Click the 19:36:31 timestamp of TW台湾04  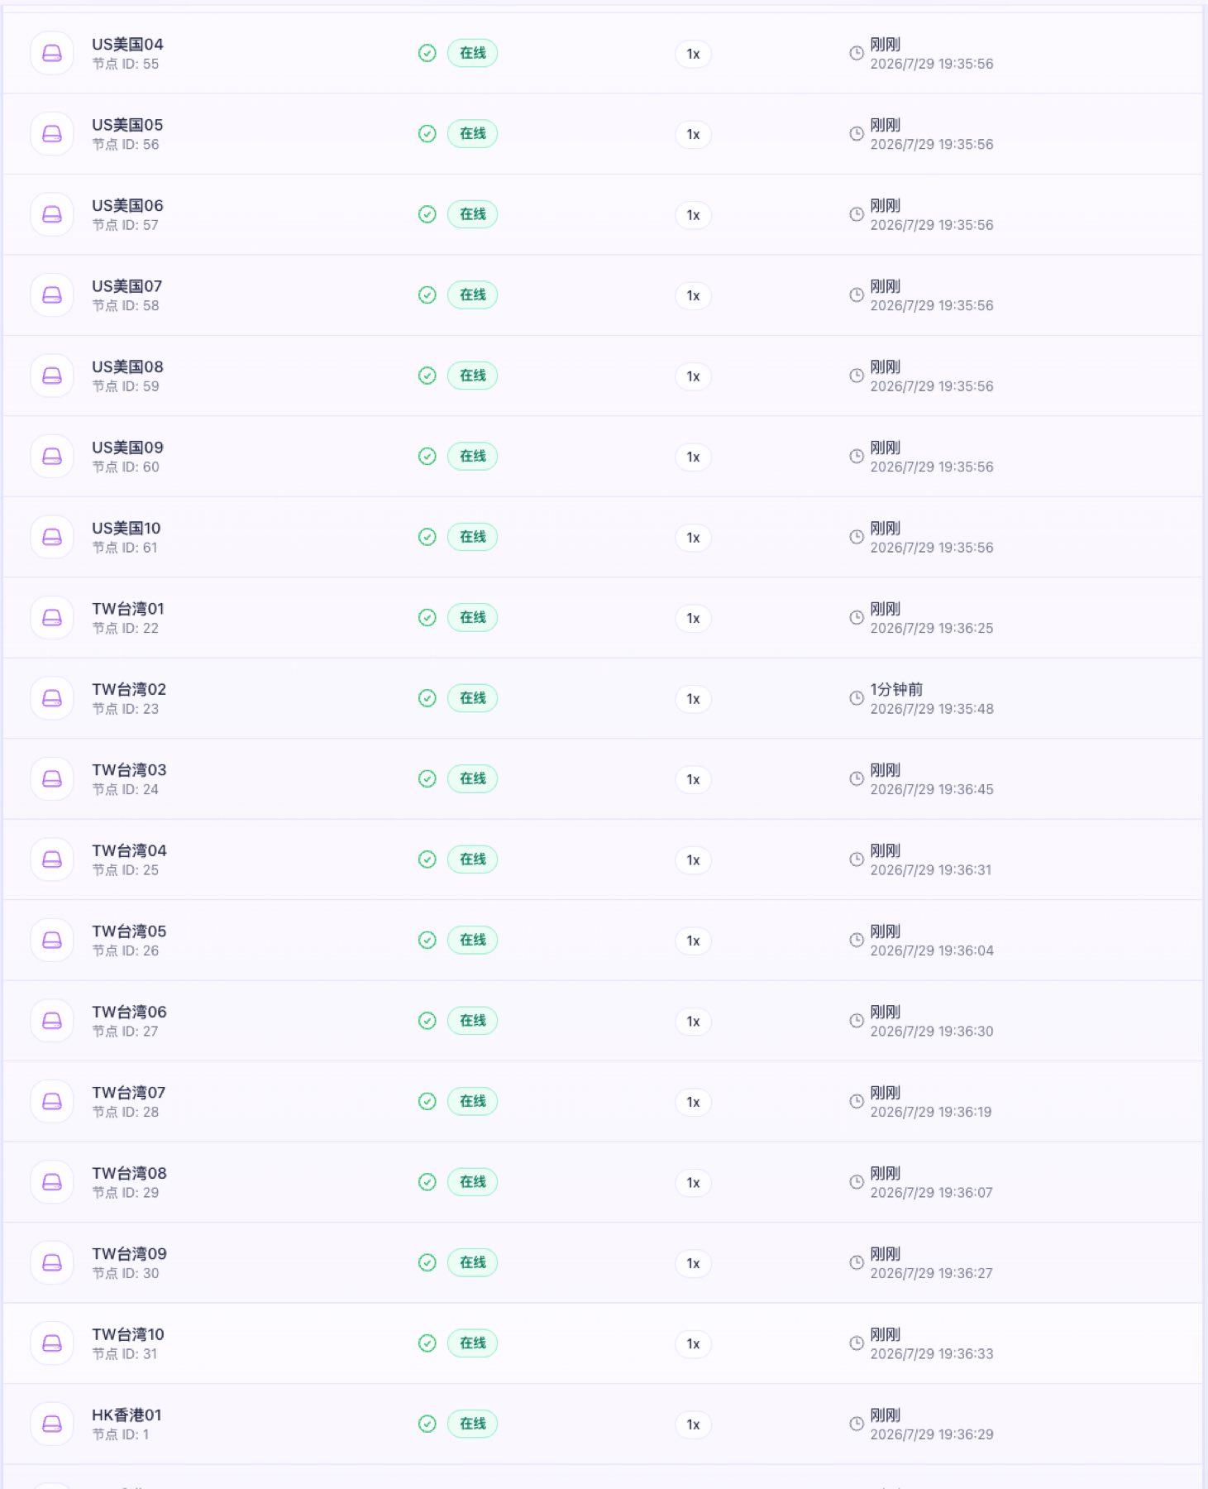click(x=930, y=869)
